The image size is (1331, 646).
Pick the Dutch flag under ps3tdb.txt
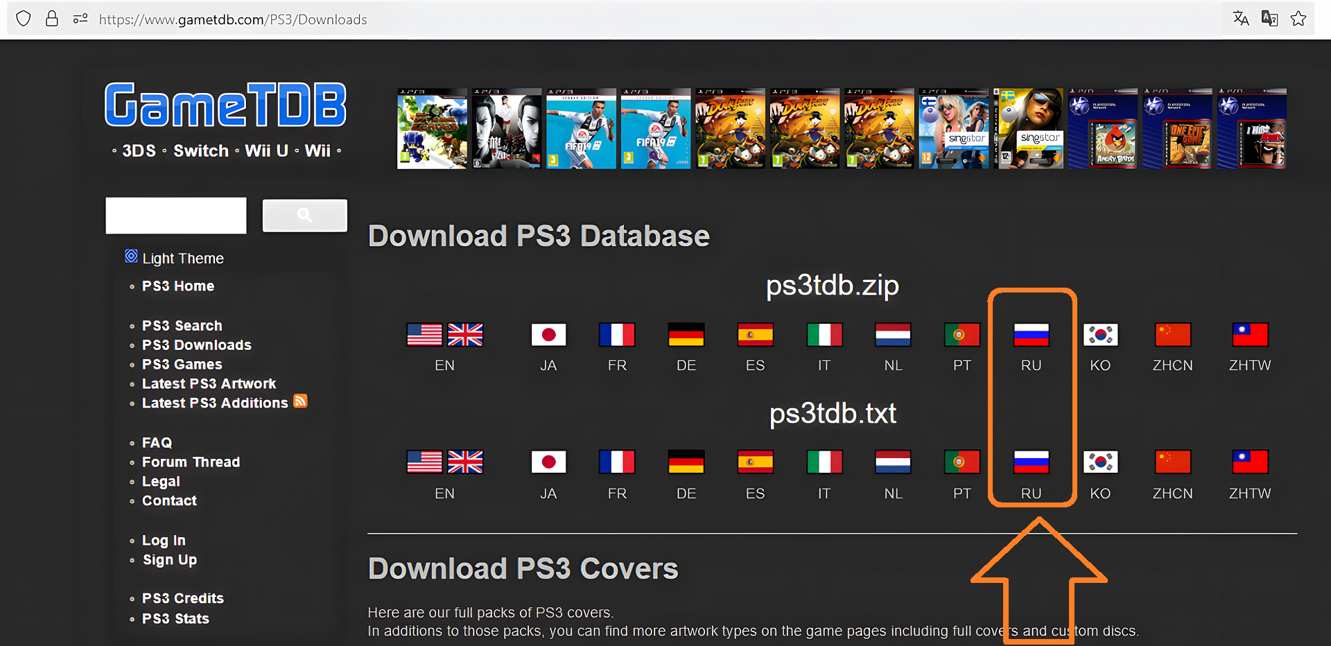pyautogui.click(x=893, y=462)
